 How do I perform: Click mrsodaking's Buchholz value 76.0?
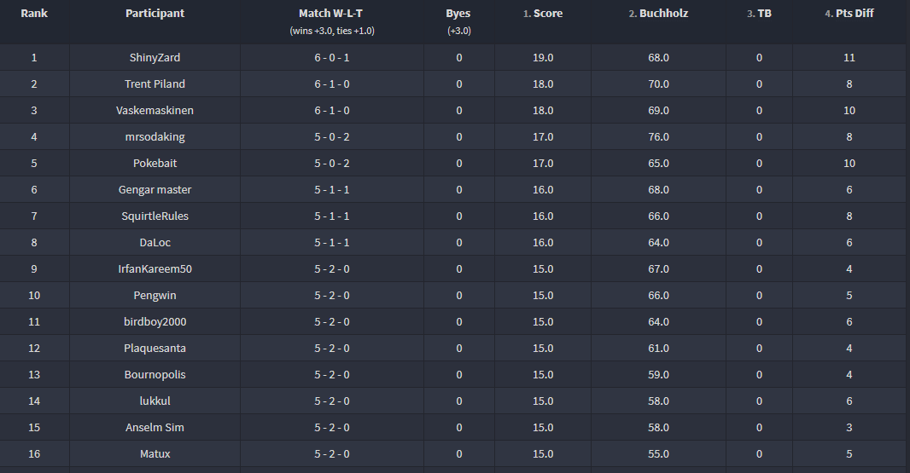pyautogui.click(x=658, y=137)
